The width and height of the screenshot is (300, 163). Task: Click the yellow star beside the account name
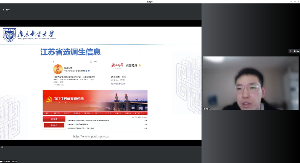click(140, 65)
